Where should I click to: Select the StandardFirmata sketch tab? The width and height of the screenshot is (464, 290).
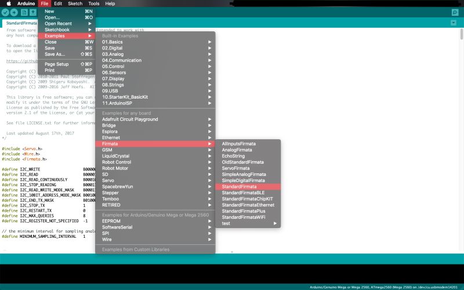[20, 23]
